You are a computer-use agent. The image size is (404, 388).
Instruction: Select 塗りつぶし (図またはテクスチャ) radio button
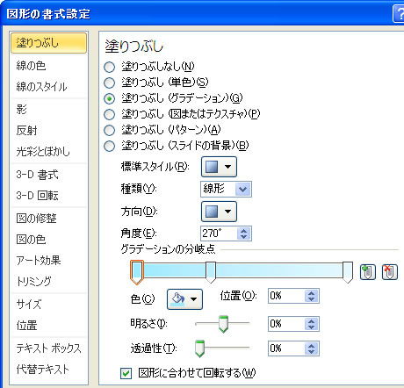[x=110, y=114]
